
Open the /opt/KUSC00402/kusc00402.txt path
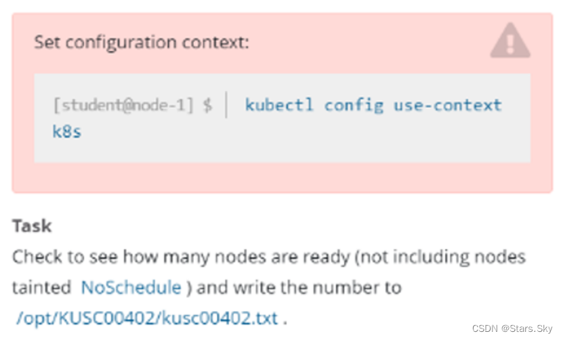[x=147, y=317]
